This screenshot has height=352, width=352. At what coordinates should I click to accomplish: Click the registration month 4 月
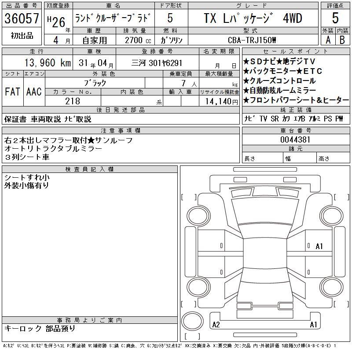[x=62, y=40]
